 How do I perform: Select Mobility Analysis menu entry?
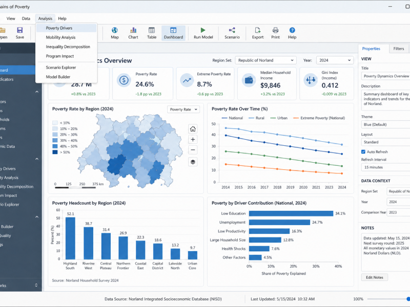point(67,37)
